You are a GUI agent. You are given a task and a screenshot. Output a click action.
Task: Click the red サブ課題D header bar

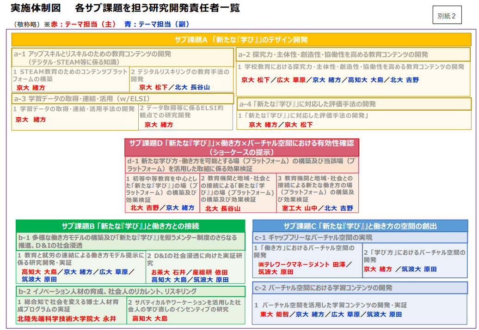(x=241, y=147)
